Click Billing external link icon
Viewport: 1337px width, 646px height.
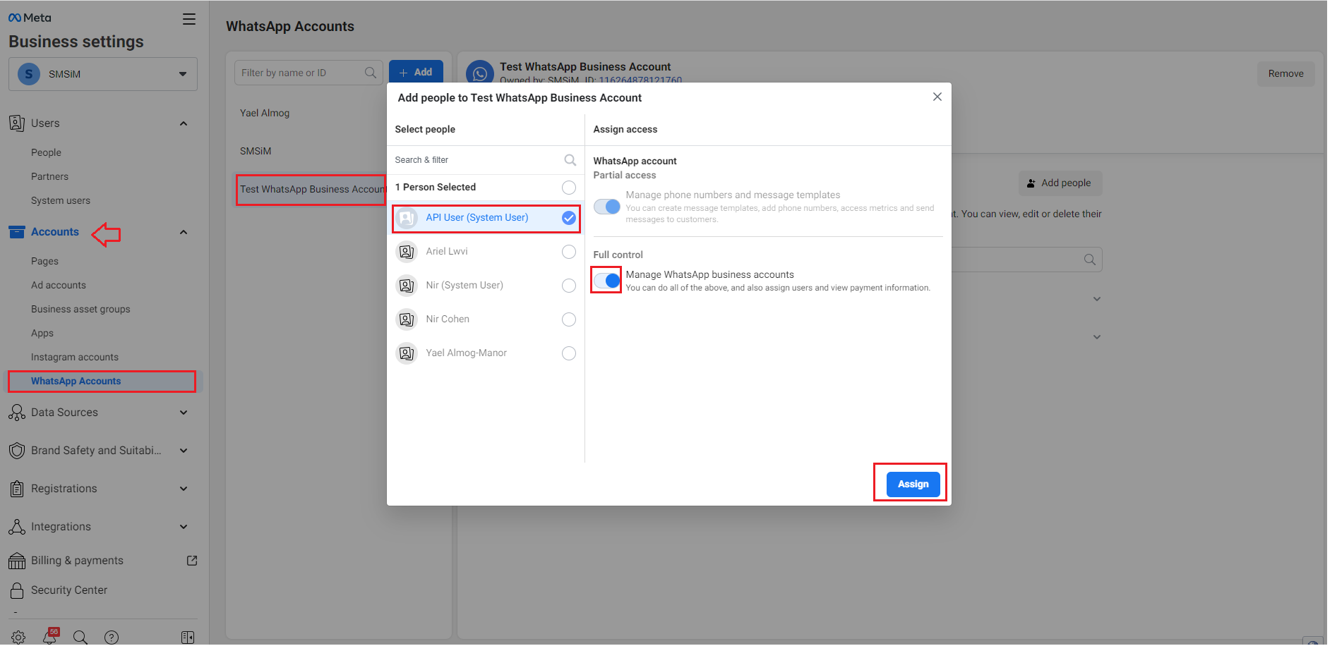(191, 561)
